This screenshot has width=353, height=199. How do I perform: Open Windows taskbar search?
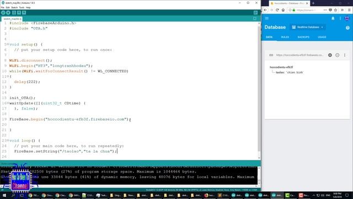[13, 195]
